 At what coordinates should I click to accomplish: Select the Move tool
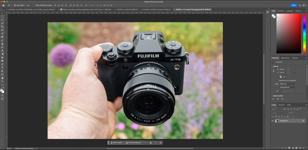[x=2, y=13]
